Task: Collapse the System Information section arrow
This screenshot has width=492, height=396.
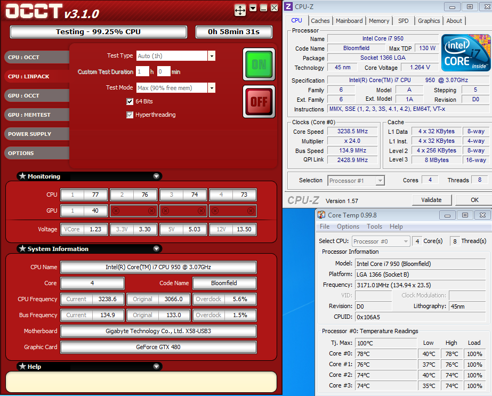Action: (x=156, y=249)
